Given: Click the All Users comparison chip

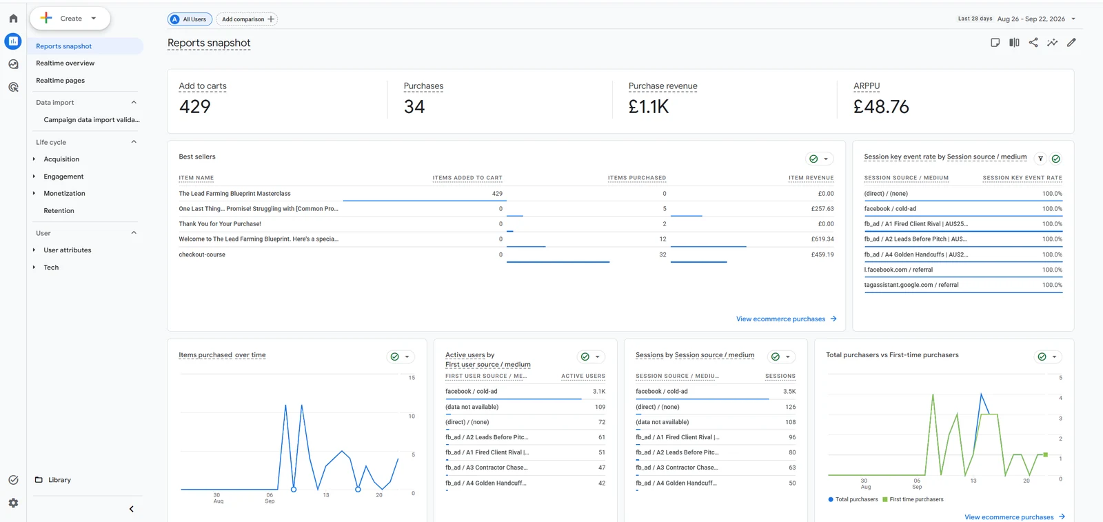Looking at the screenshot, I should click(190, 19).
